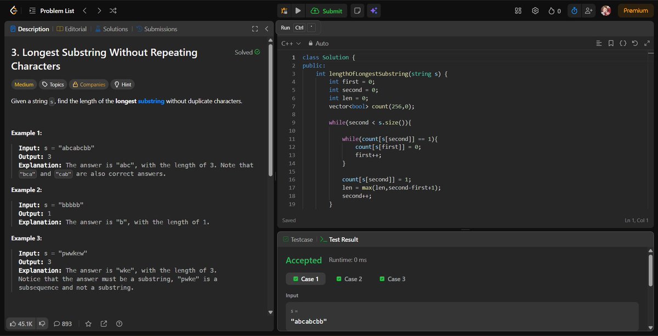Open the help question mark icon
The height and width of the screenshot is (336, 658).
point(119,323)
